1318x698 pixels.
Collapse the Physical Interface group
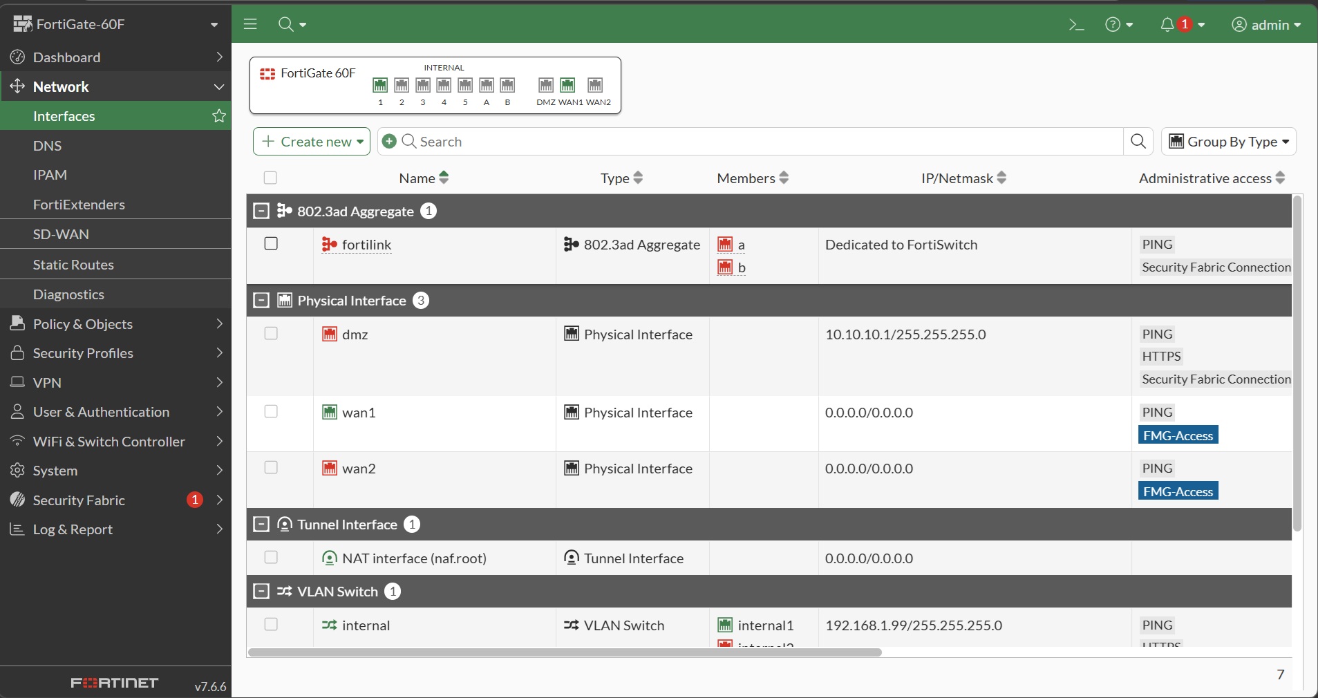(x=261, y=301)
